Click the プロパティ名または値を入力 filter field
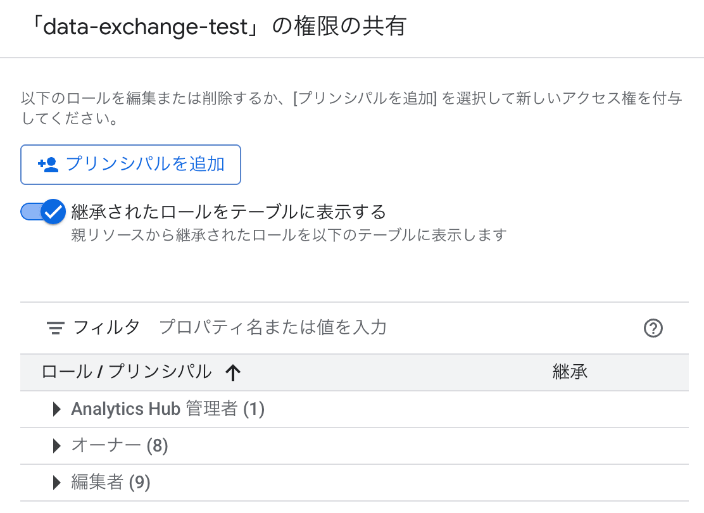704x513 pixels. pyautogui.click(x=272, y=327)
